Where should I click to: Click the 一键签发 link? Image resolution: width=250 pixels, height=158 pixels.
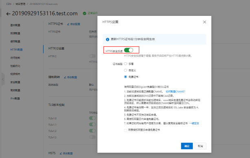point(194,123)
